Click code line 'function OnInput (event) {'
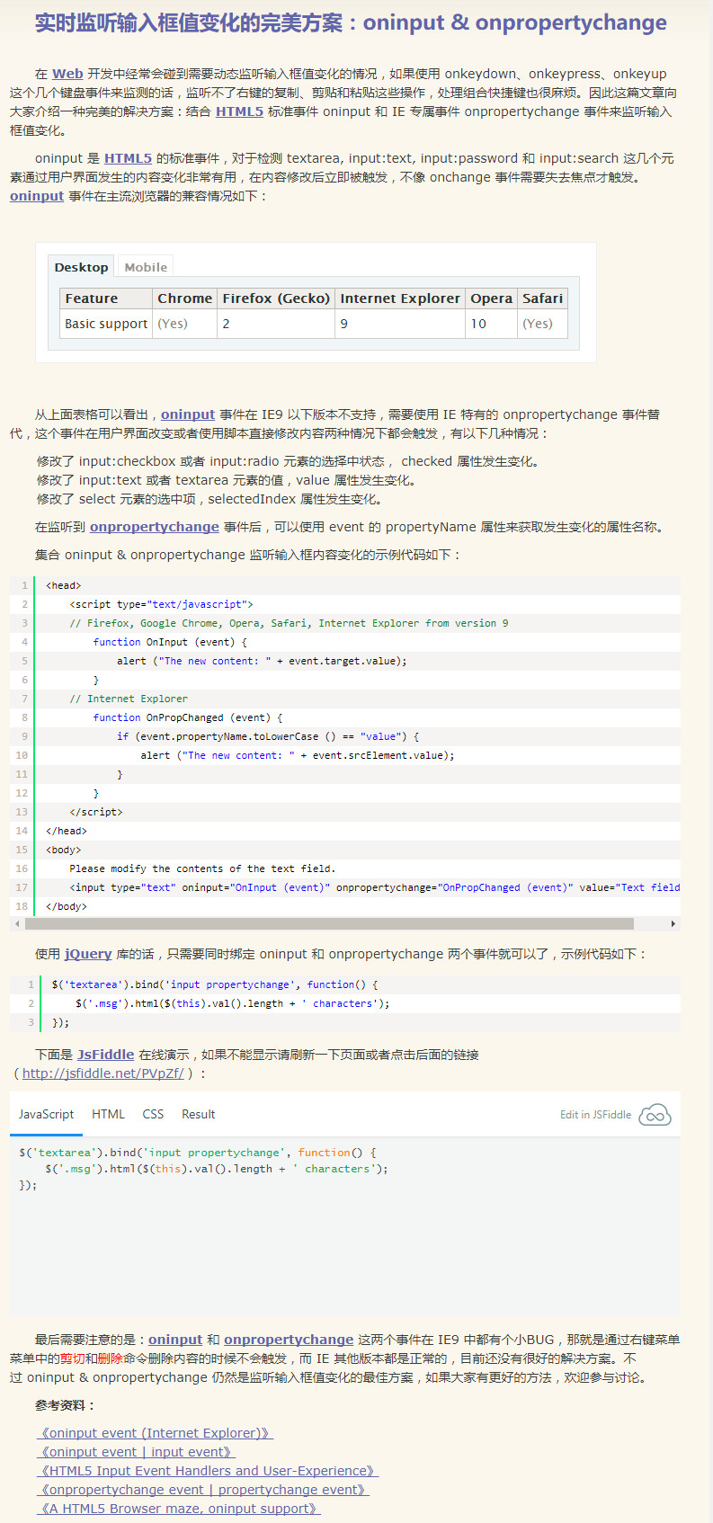The image size is (713, 1523). coord(170,642)
